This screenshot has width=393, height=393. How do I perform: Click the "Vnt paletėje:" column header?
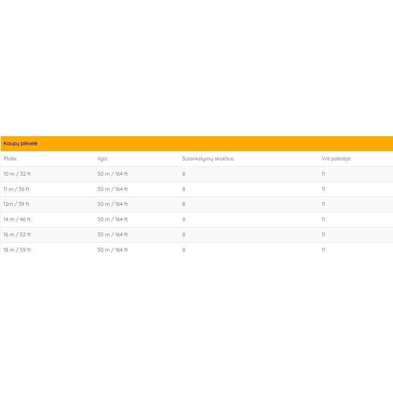pos(336,159)
